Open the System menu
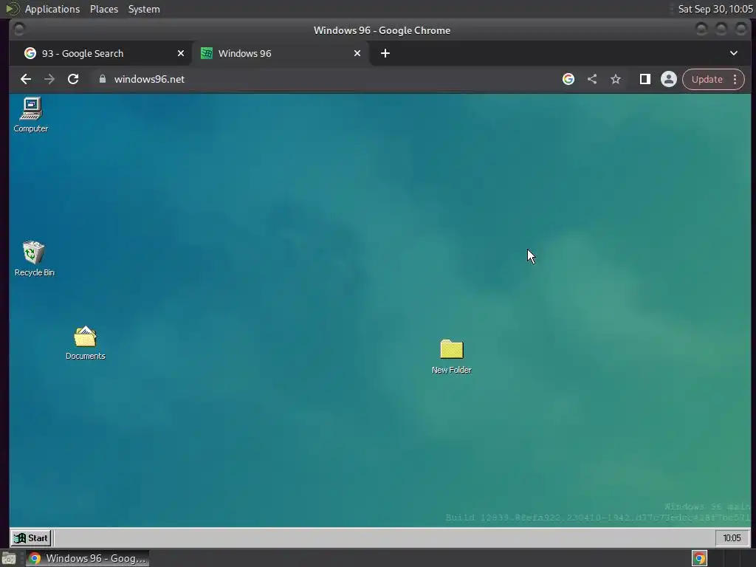This screenshot has height=567, width=756. coord(144,9)
